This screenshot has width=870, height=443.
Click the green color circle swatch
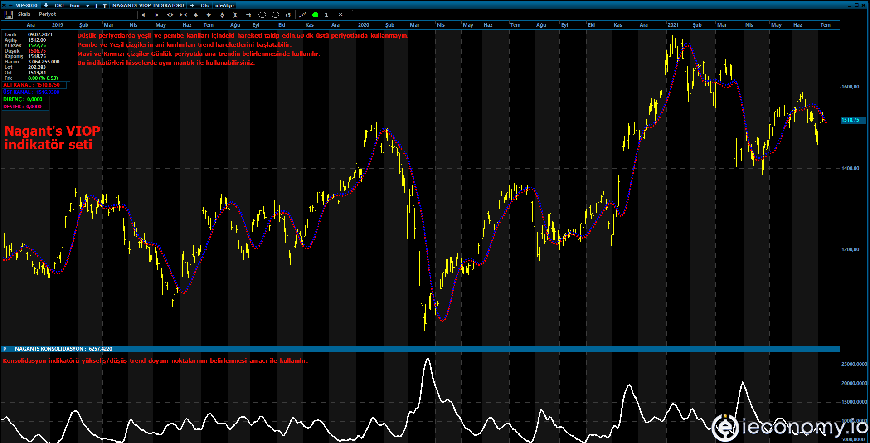(x=316, y=15)
